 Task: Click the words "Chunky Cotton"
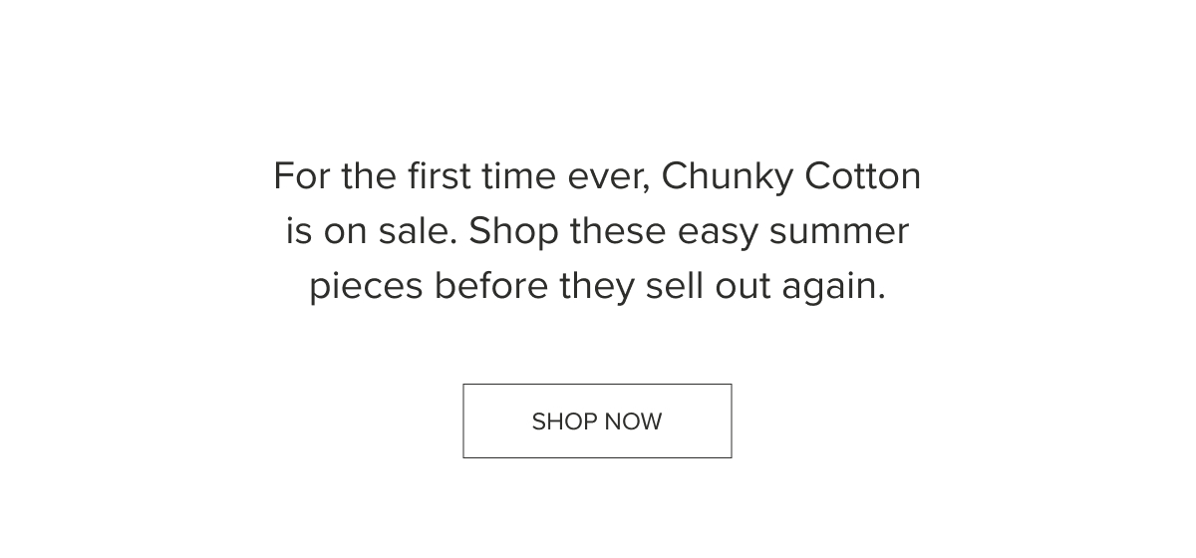[791, 176]
